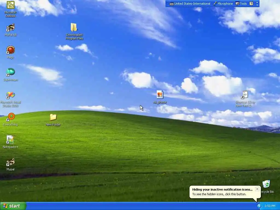Select the Everything search shortcut
280x210 pixels.
coord(10,119)
